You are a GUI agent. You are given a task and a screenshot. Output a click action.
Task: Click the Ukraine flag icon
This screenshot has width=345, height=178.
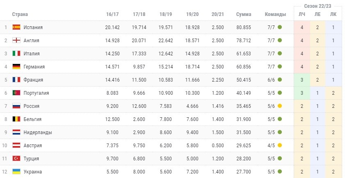tap(16, 171)
